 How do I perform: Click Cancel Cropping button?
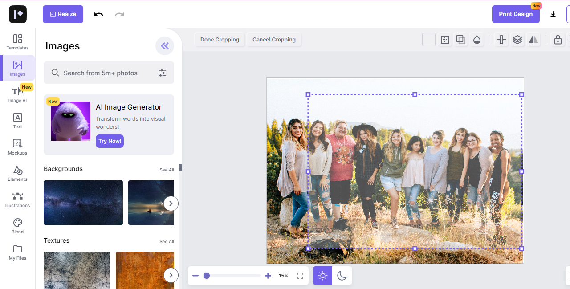tap(274, 40)
